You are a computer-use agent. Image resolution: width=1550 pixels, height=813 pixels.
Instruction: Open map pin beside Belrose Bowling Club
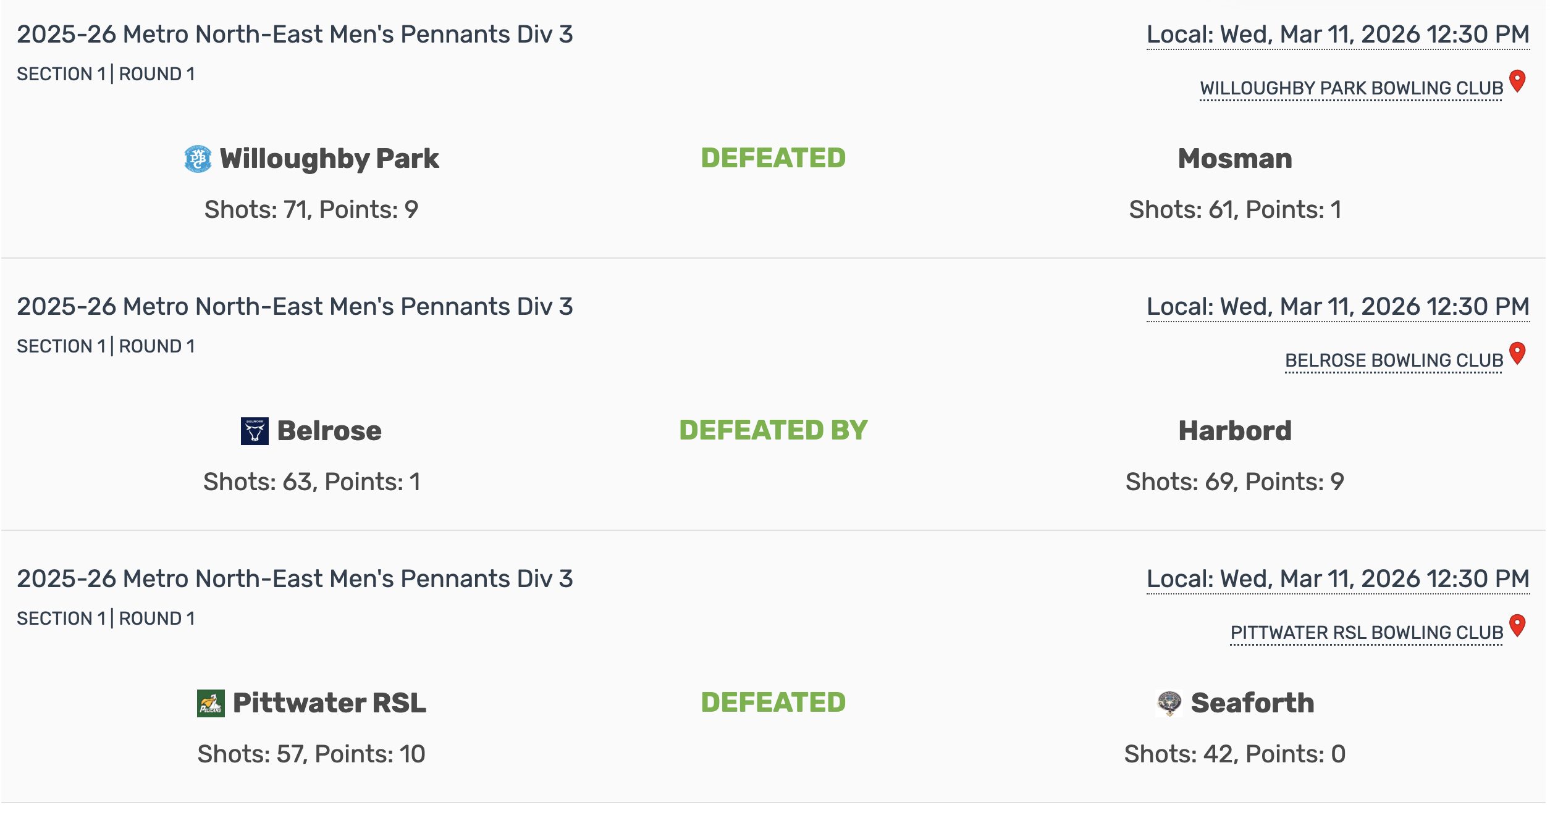pyautogui.click(x=1517, y=353)
